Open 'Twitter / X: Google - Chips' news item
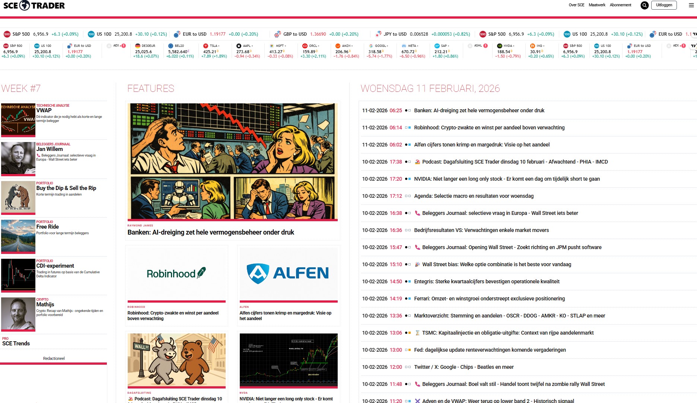Image resolution: width=697 pixels, height=403 pixels. 464,367
